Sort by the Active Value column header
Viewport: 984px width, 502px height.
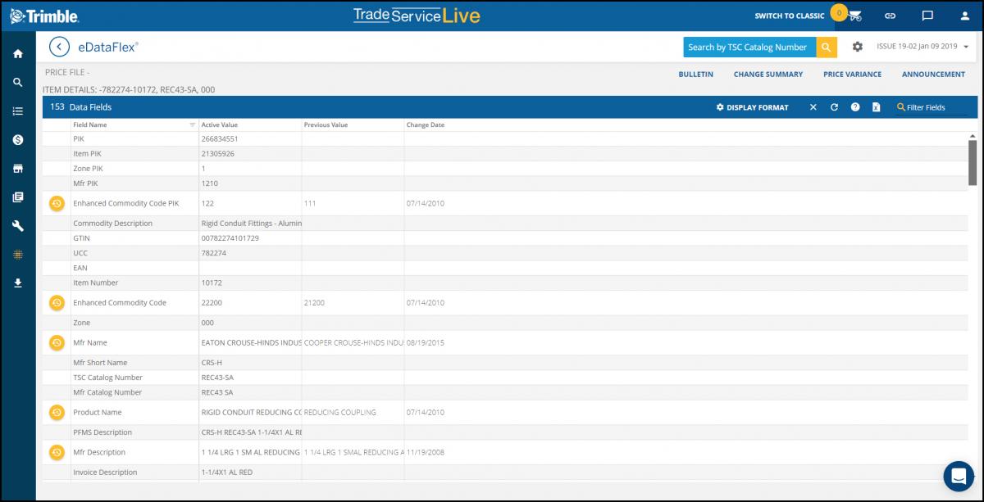(x=220, y=125)
